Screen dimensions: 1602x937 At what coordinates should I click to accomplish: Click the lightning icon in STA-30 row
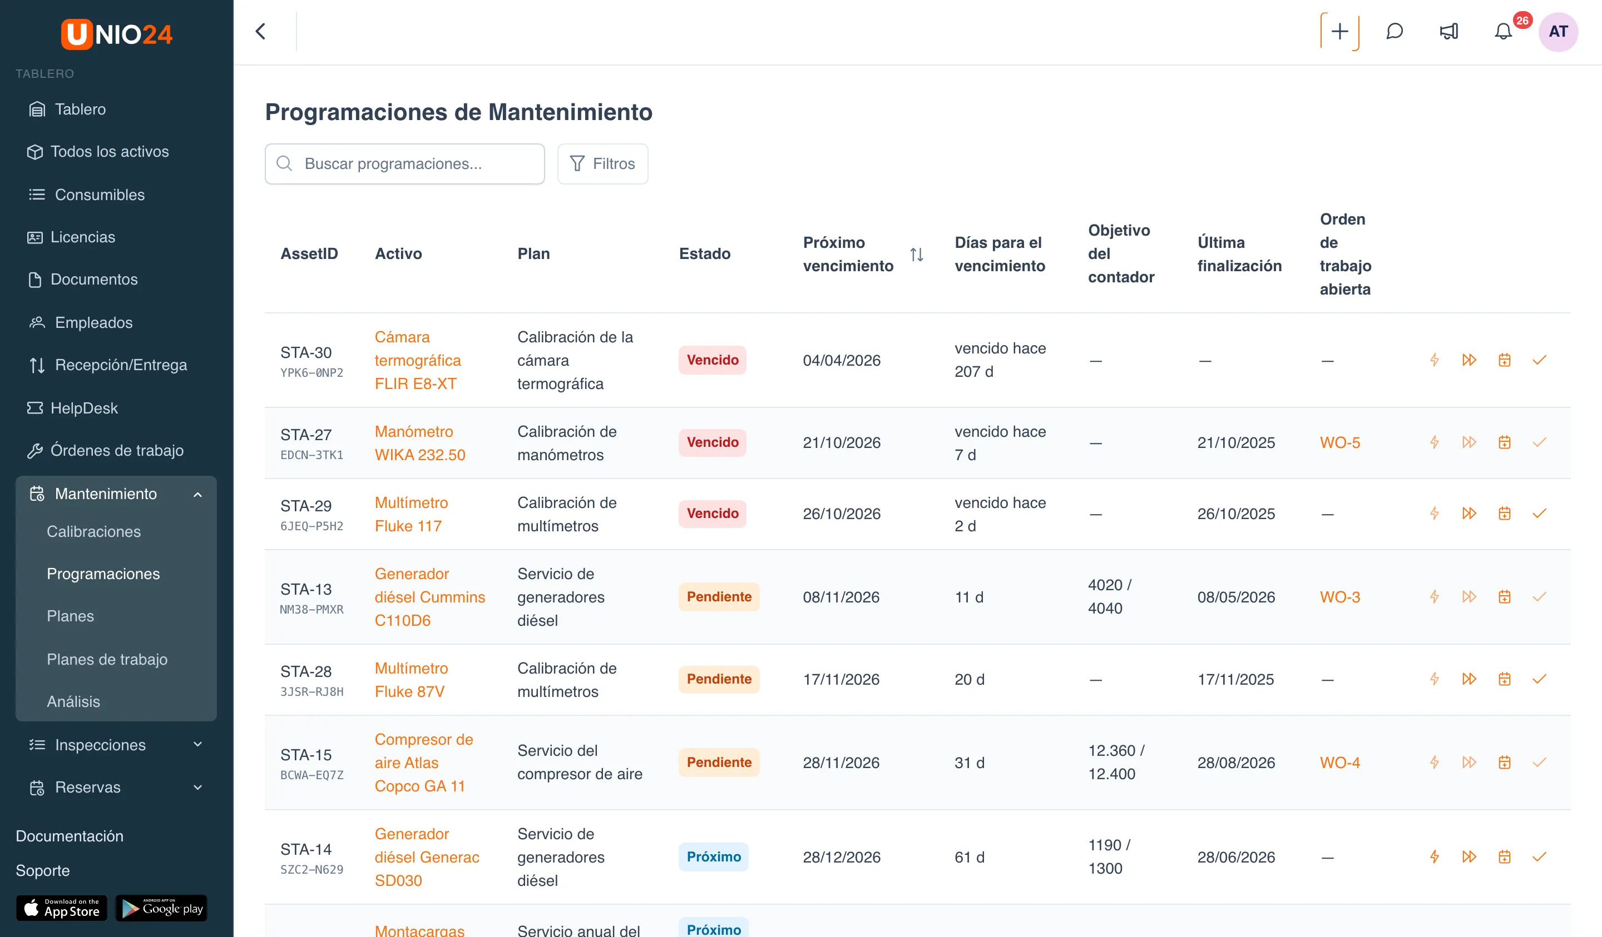coord(1434,360)
